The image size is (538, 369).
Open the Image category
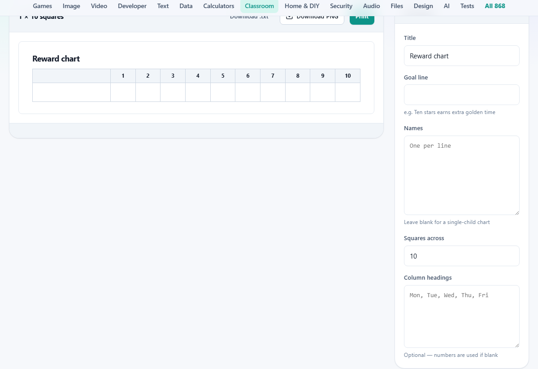71,6
